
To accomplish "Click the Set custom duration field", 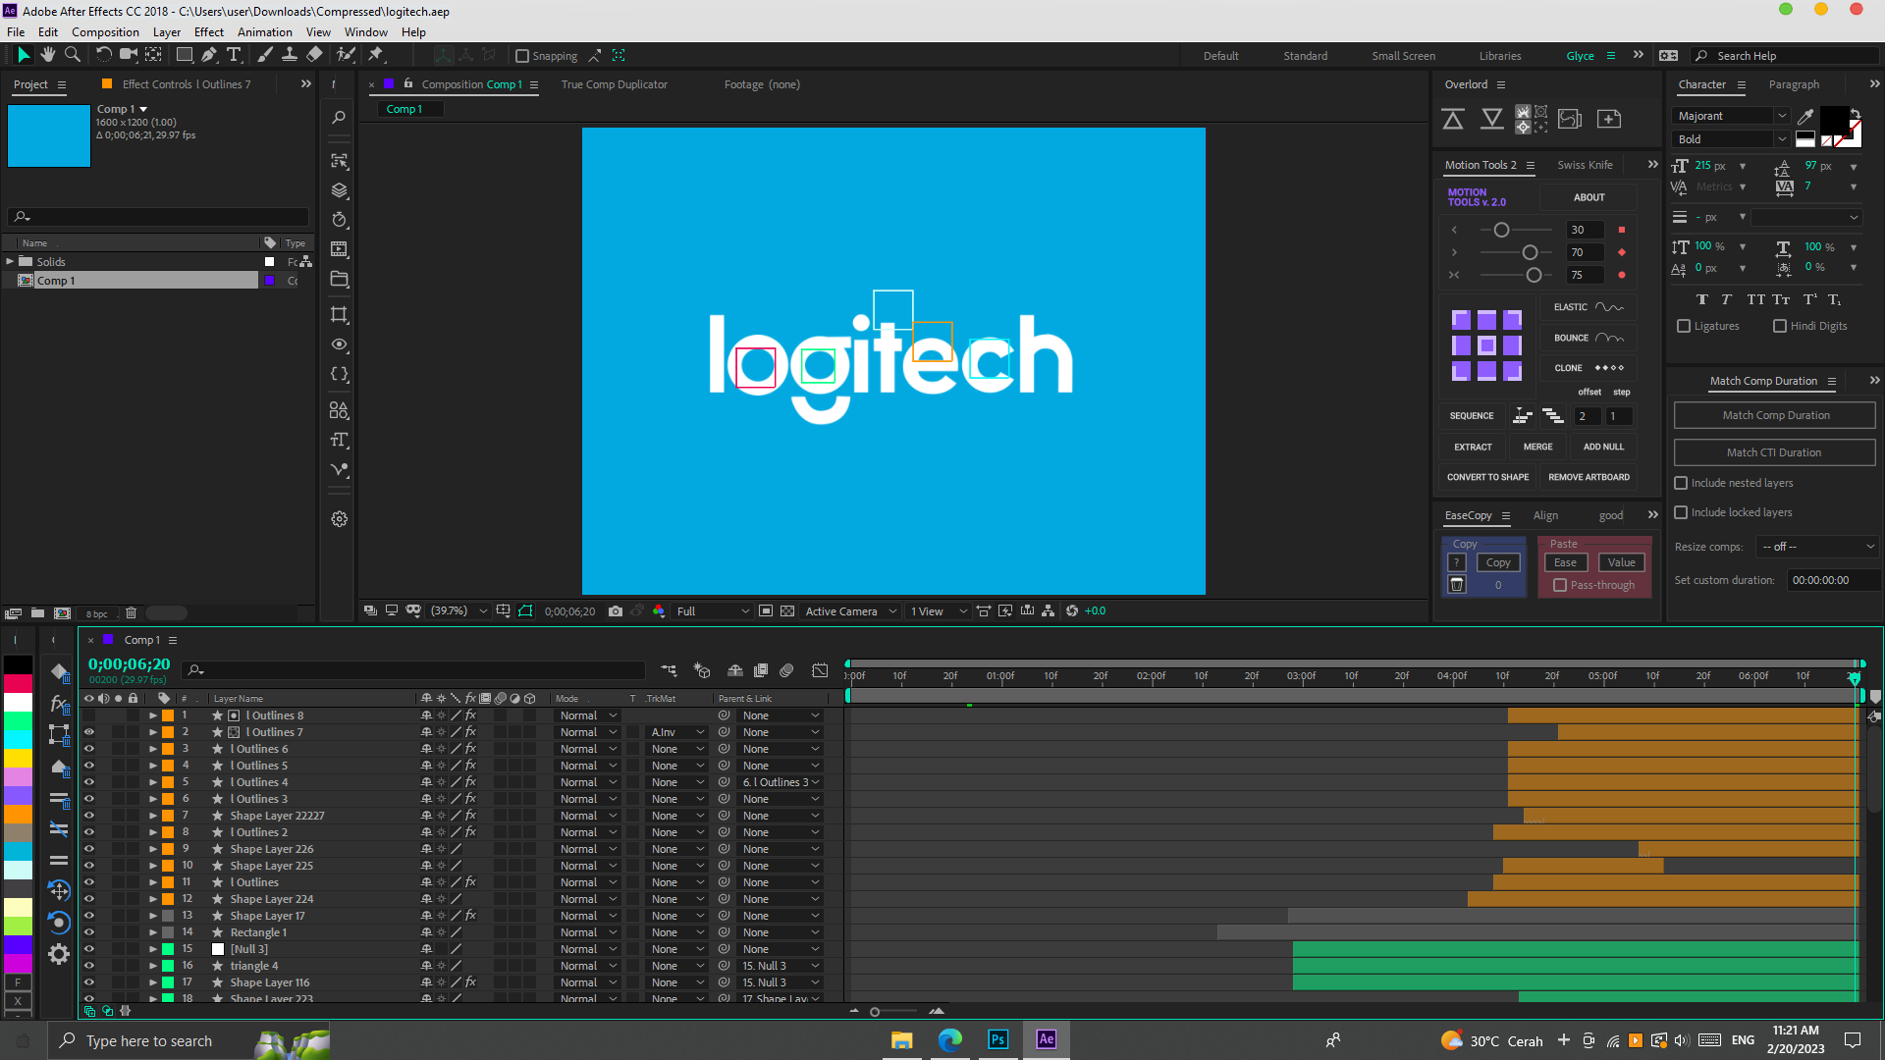I will (1832, 580).
